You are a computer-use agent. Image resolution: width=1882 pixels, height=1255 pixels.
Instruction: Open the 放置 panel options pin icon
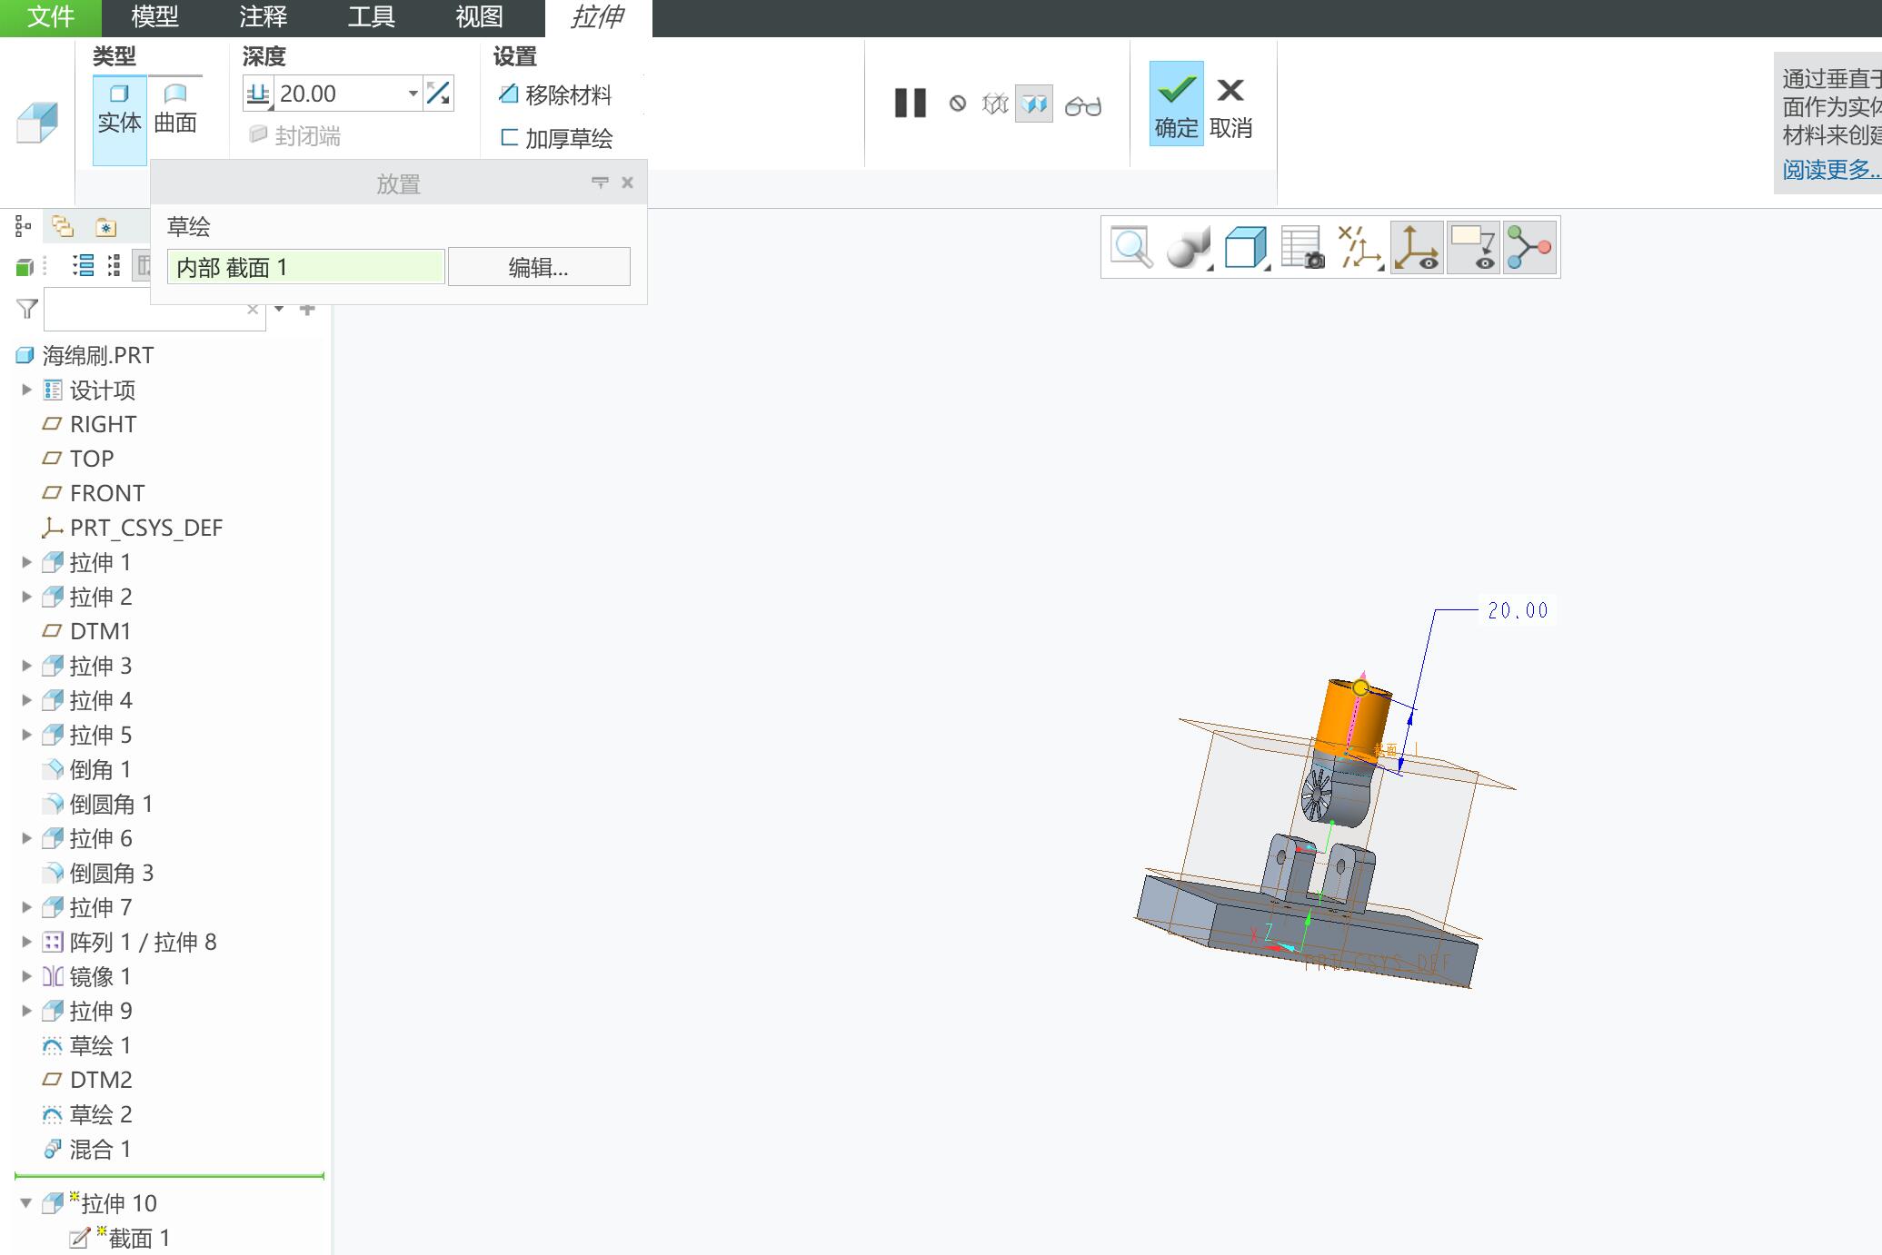(600, 183)
